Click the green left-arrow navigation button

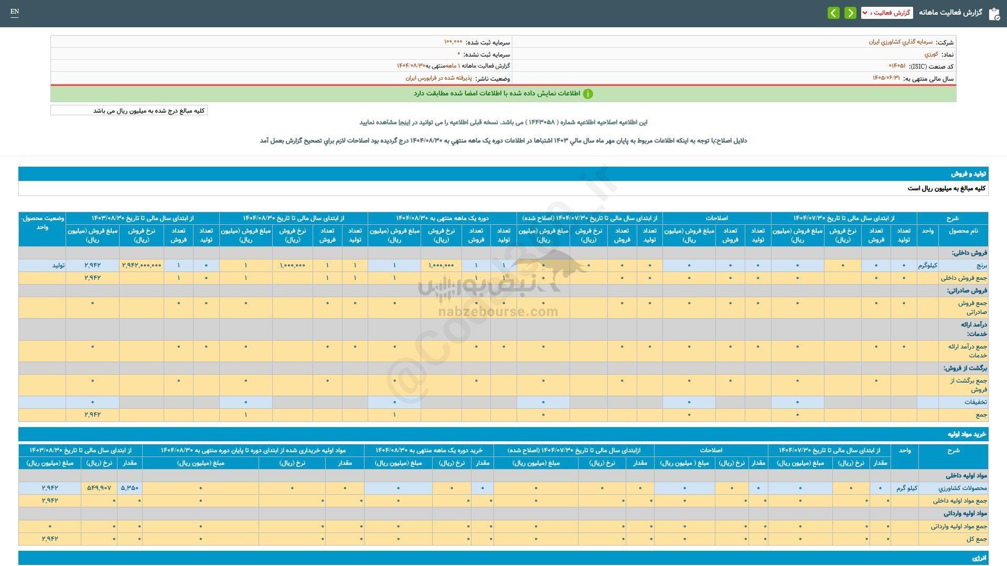click(833, 13)
